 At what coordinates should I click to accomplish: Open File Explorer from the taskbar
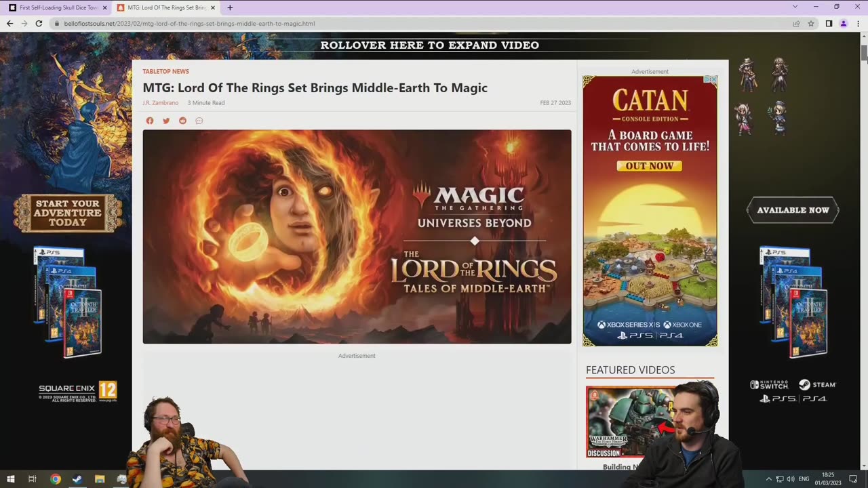pyautogui.click(x=100, y=479)
